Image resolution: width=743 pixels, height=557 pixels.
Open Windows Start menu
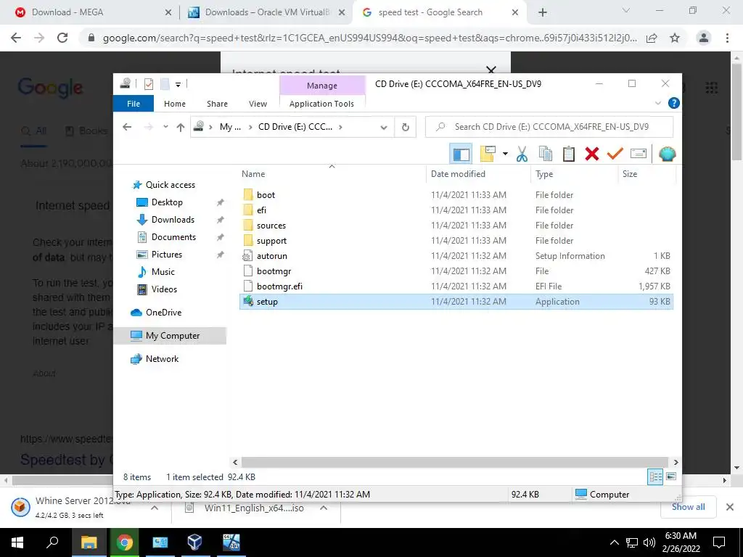click(x=17, y=542)
